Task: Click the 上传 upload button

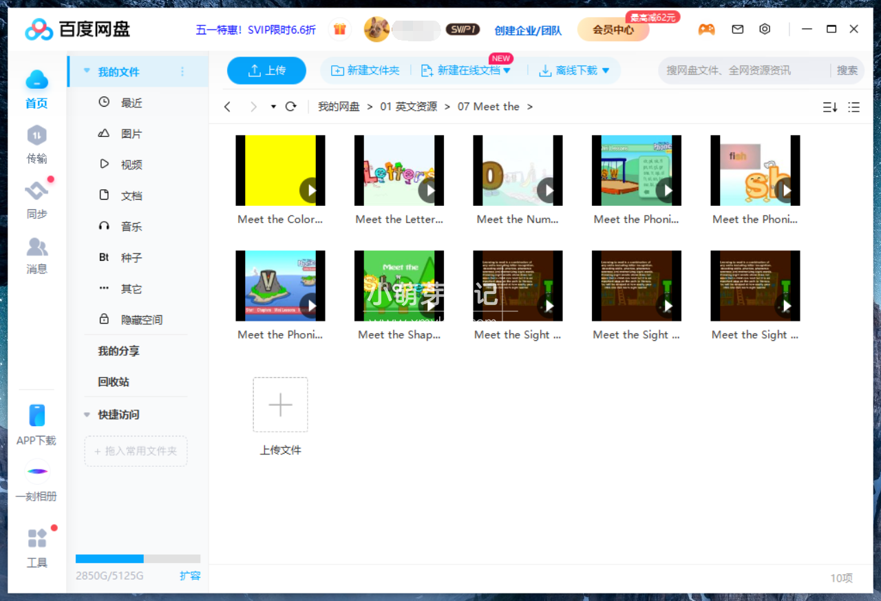Action: click(x=266, y=70)
